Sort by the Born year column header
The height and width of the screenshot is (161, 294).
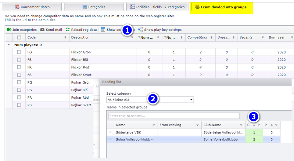tap(277, 37)
